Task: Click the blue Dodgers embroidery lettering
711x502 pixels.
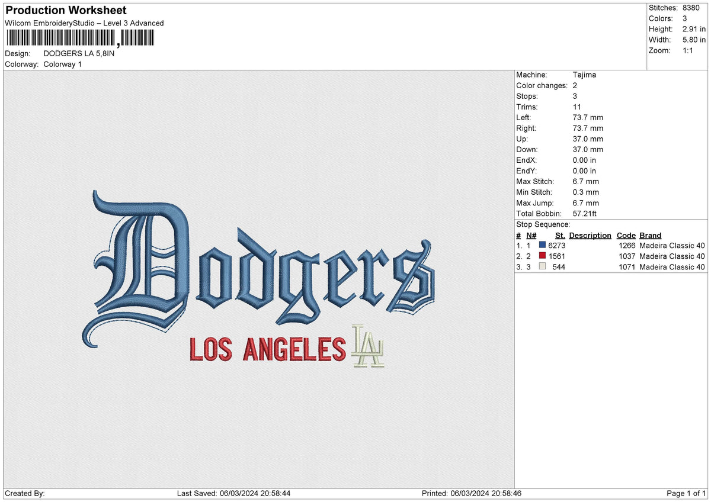Action: (x=258, y=269)
